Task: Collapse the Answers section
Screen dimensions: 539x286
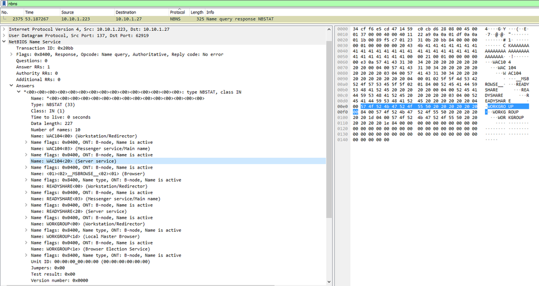Action: [11, 86]
